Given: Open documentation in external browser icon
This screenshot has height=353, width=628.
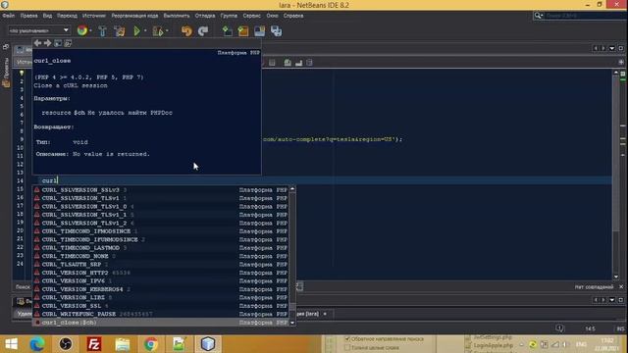Looking at the screenshot, I should pos(58,43).
